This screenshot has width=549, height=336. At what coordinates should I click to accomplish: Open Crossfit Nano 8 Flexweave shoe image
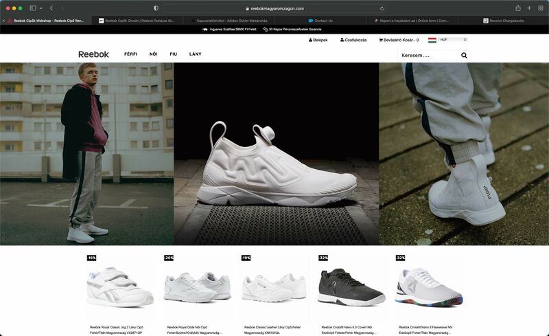428,288
